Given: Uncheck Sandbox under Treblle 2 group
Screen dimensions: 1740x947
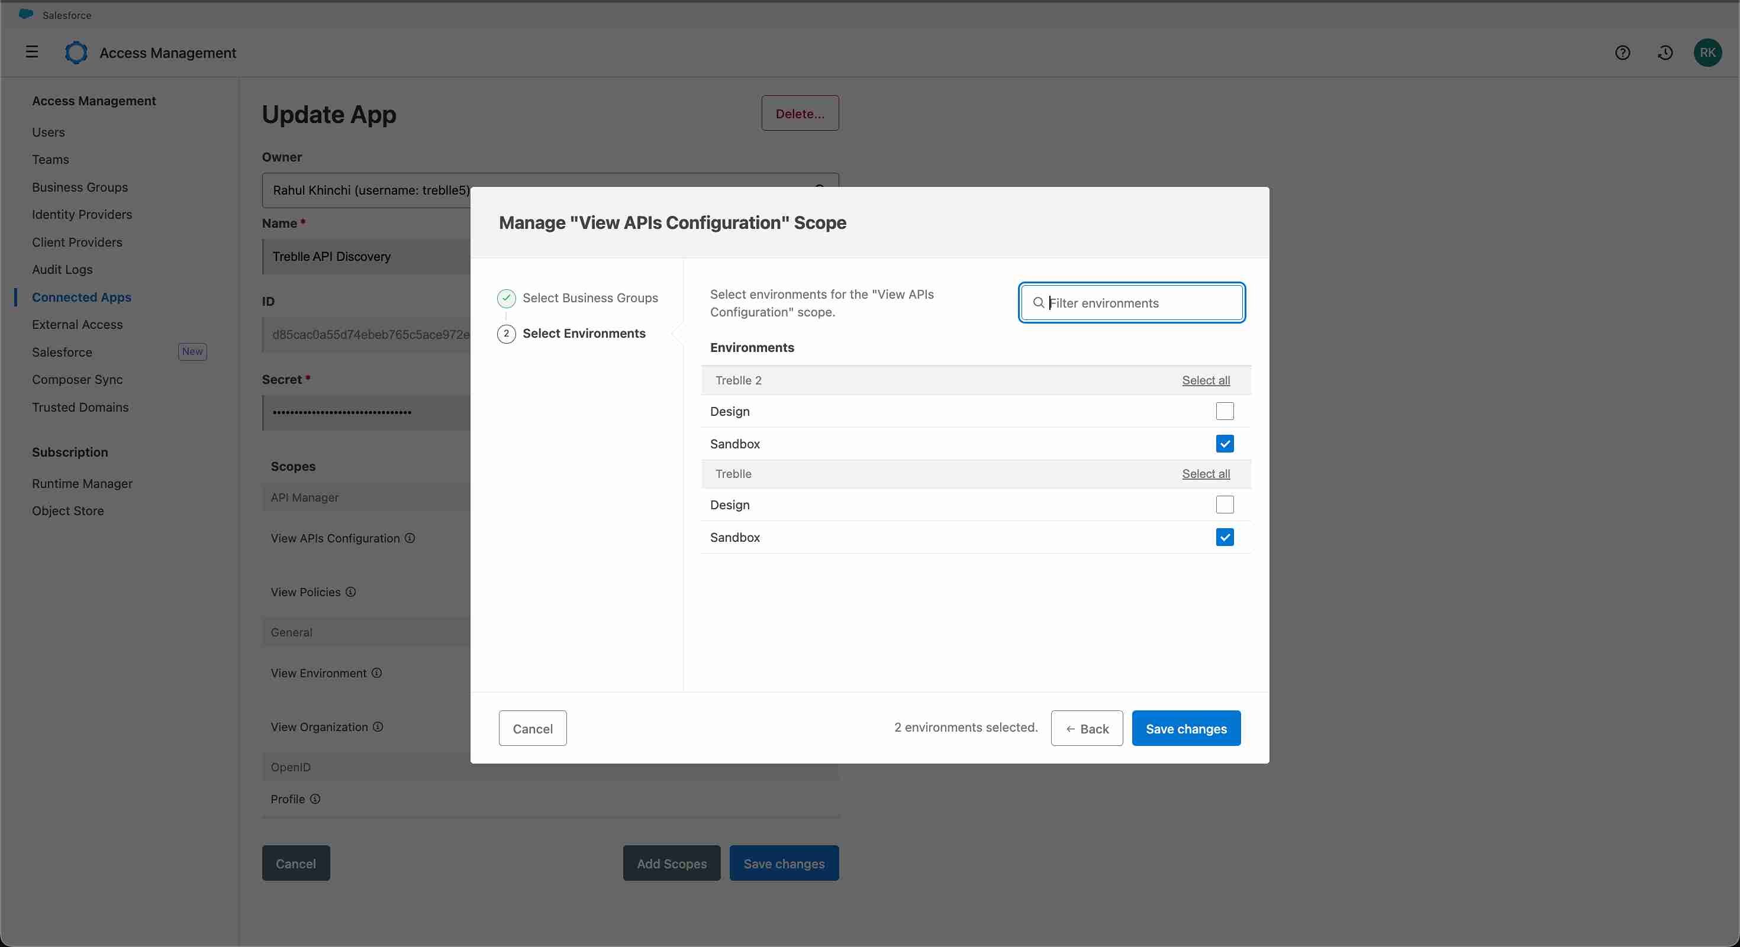Looking at the screenshot, I should [x=1224, y=444].
